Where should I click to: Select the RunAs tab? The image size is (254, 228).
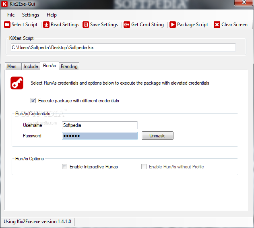[x=50, y=66]
